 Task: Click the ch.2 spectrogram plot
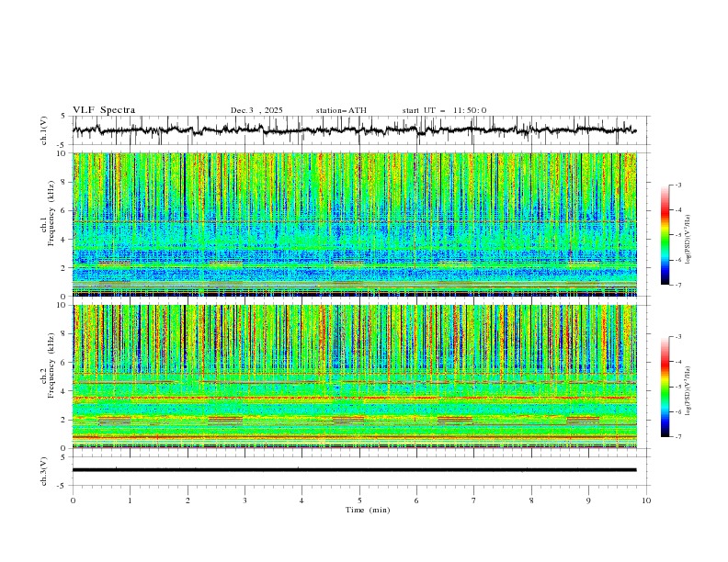tap(358, 376)
